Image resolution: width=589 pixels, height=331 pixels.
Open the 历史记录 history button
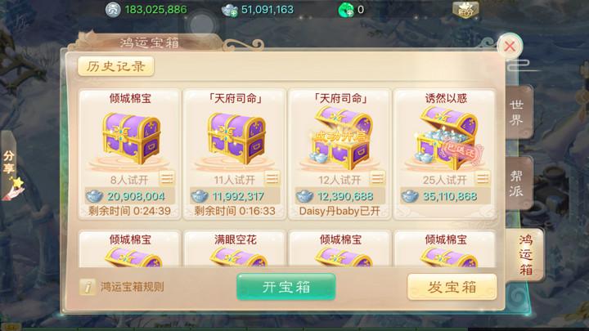[x=115, y=66]
